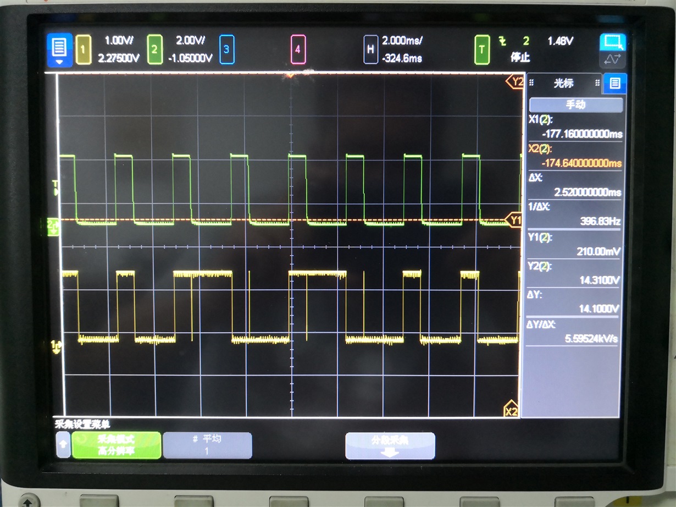Viewport: 676px width, 507px height.
Task: Enable channel 3 blue indicator
Action: [x=226, y=49]
